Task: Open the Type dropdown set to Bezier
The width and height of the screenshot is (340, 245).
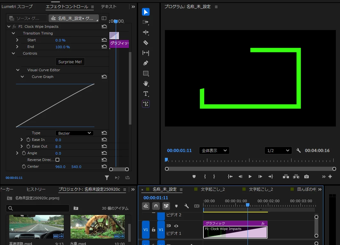Action: pyautogui.click(x=74, y=133)
